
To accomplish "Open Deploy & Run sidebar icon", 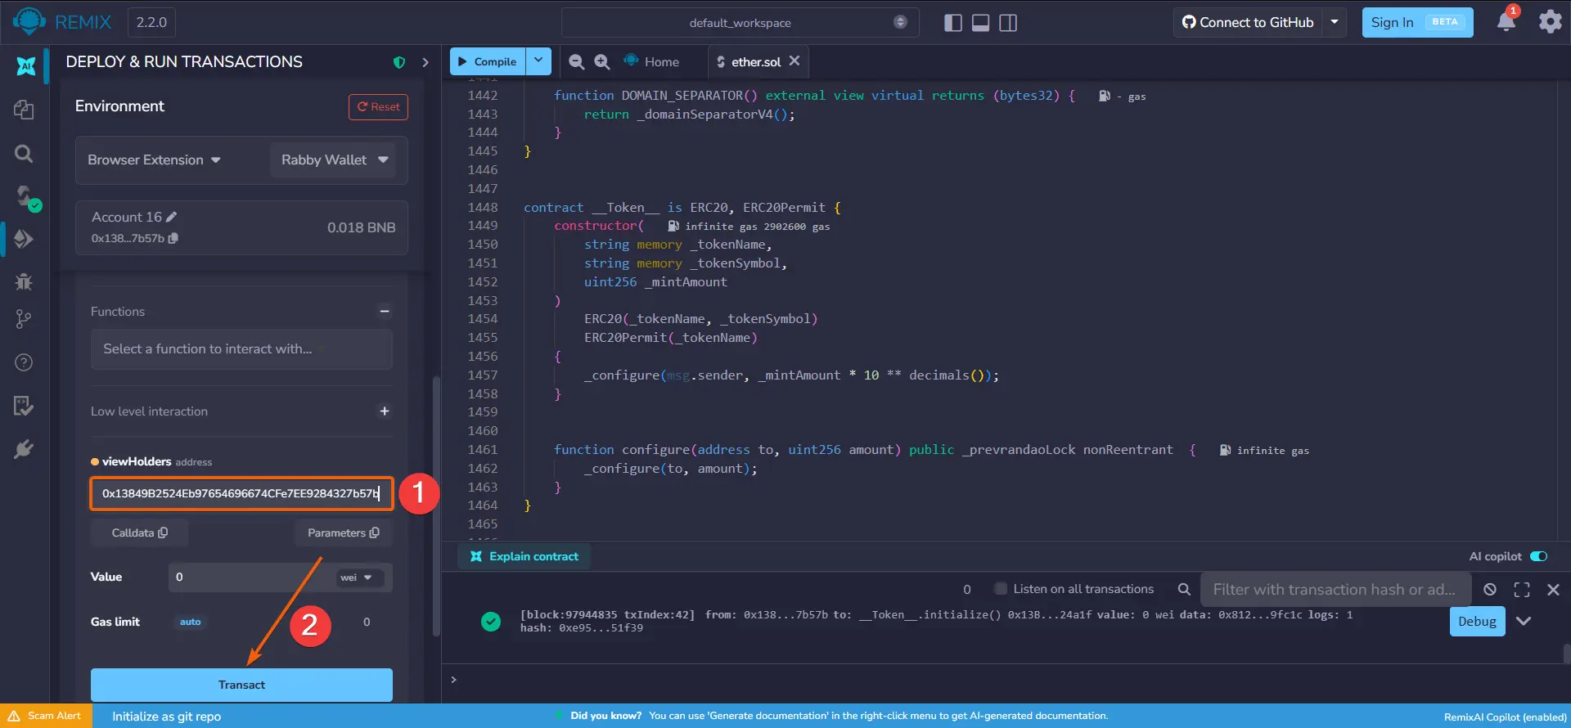I will [x=24, y=239].
